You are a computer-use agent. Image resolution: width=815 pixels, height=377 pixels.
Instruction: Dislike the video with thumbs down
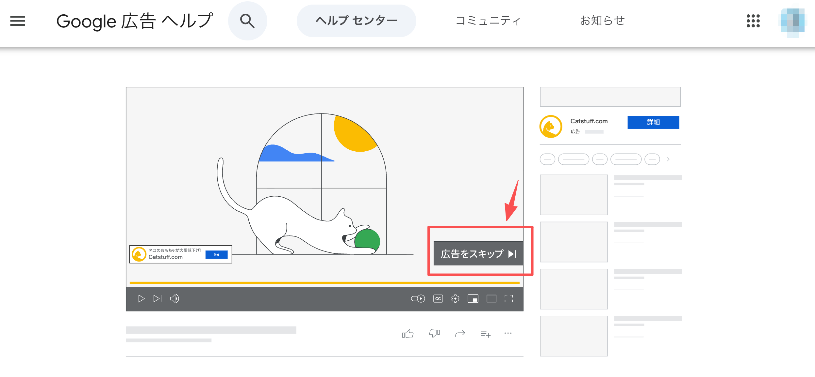pos(434,334)
